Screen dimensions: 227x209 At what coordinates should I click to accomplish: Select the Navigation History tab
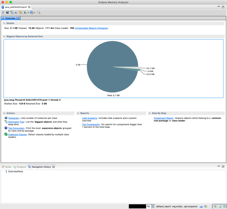tap(41, 167)
